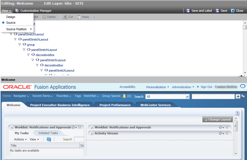Open the worklist View menu
The width and height of the screenshot is (247, 160).
point(34,139)
